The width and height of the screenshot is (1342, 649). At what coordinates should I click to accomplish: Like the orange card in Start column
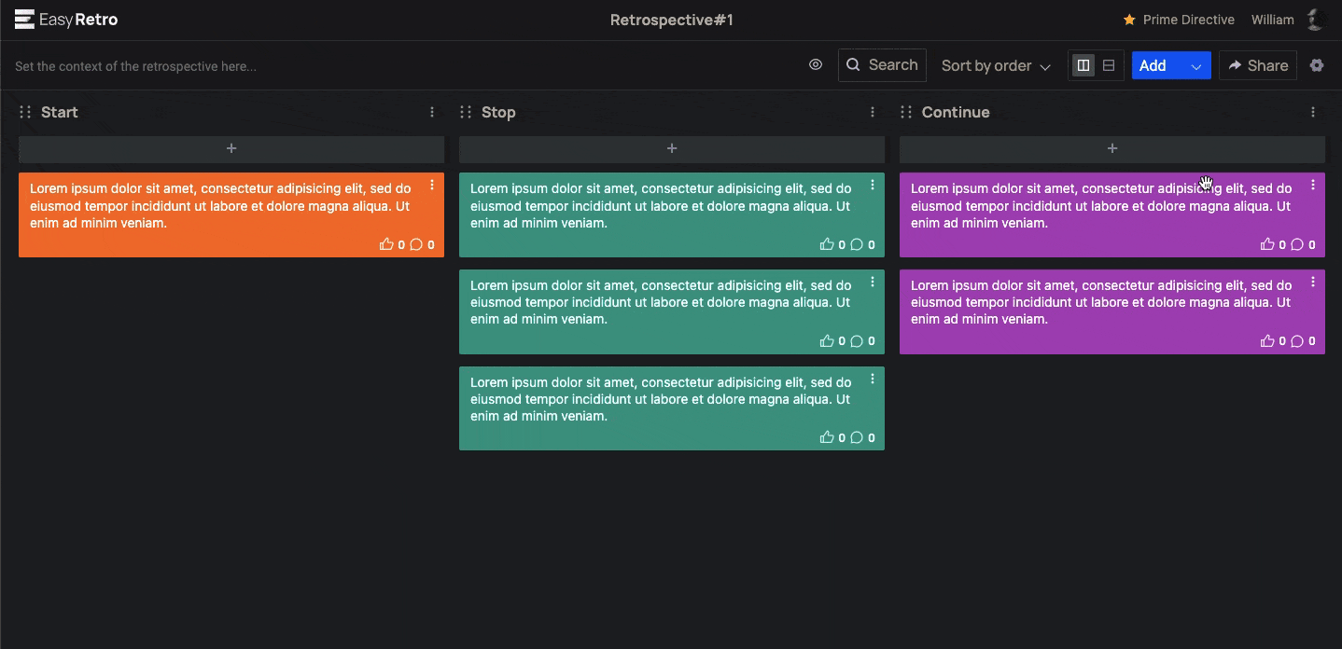coord(386,244)
